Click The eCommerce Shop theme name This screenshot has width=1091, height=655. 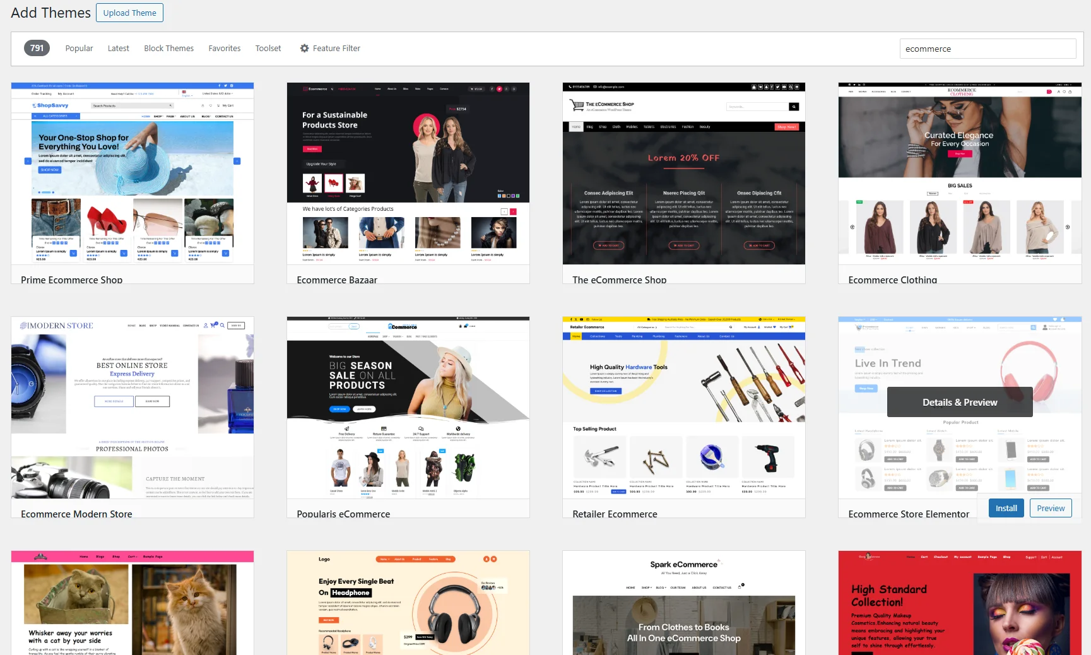pyautogui.click(x=619, y=280)
